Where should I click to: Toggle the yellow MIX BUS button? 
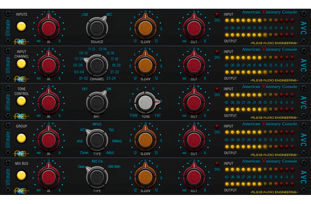pyautogui.click(x=21, y=176)
